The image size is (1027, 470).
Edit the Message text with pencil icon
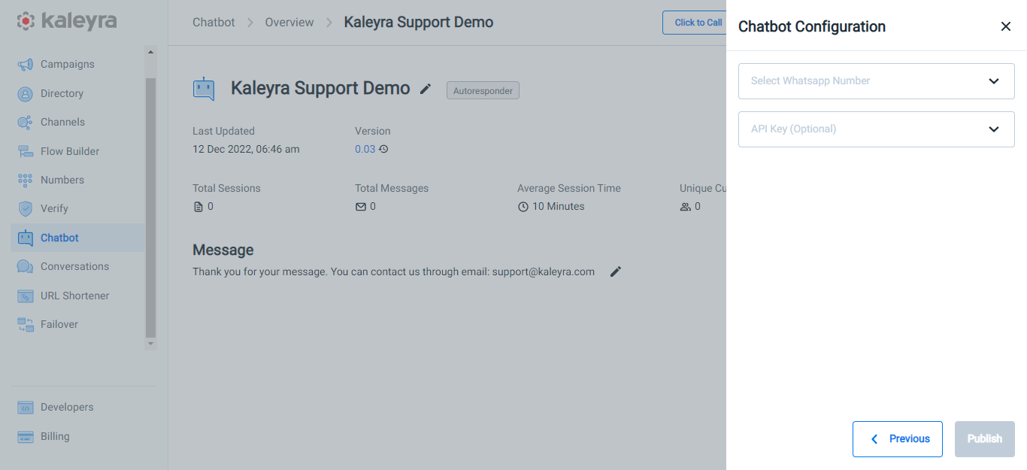tap(616, 271)
